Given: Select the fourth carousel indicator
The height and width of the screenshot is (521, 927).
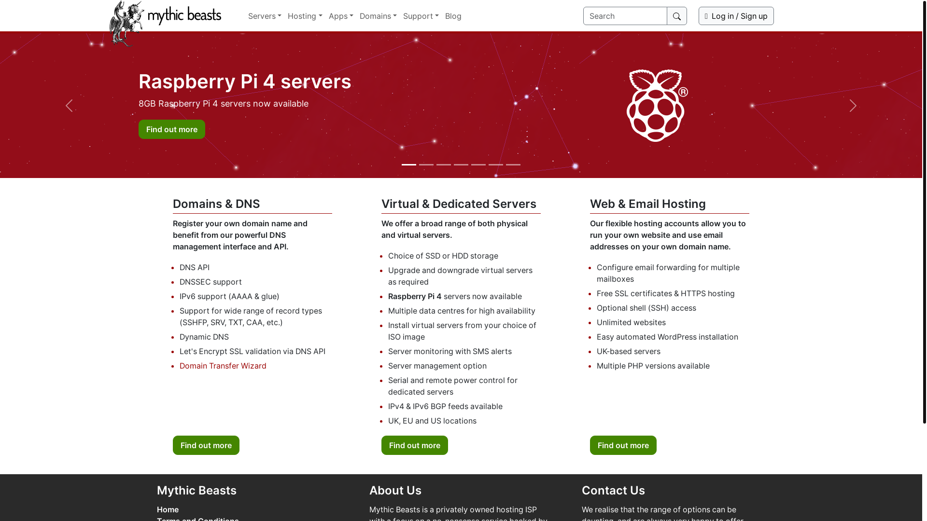Looking at the screenshot, I should (461, 165).
